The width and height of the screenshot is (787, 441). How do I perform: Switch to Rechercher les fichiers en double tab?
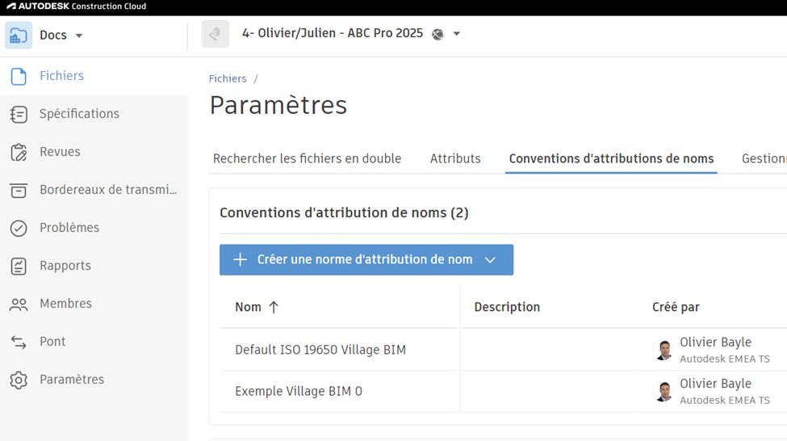tap(308, 159)
